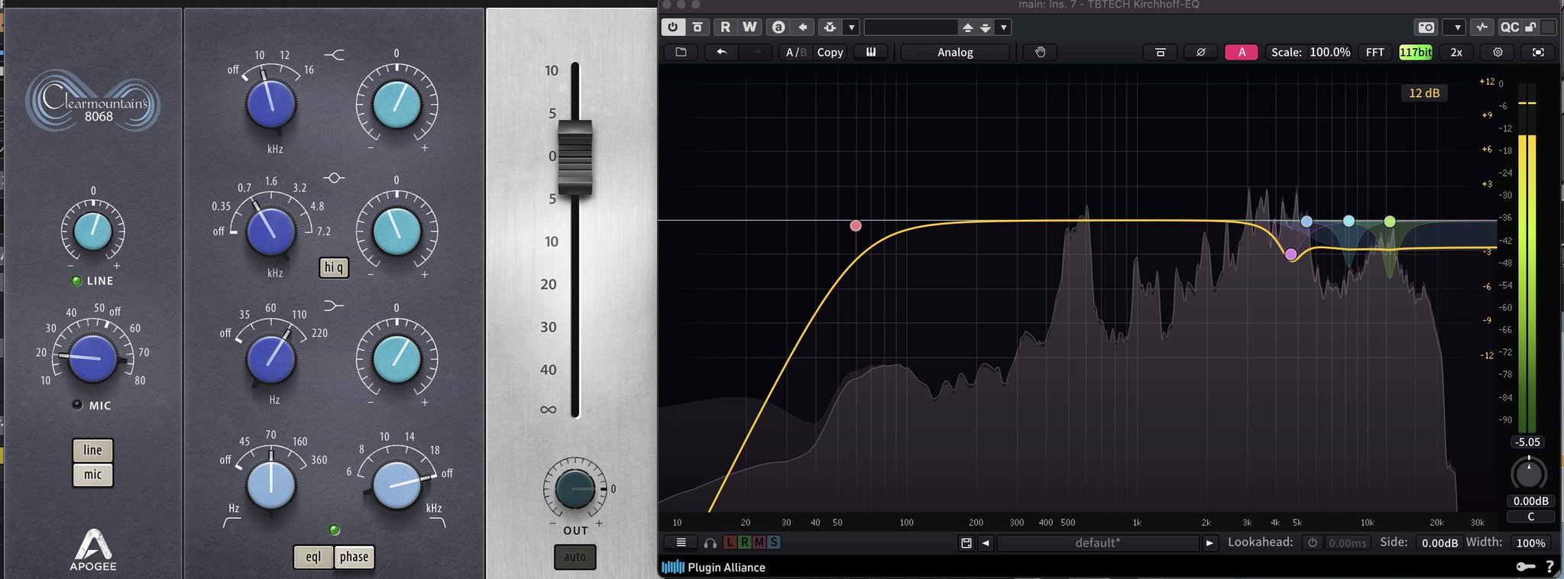Open the 2x oversampling menu
1564x579 pixels.
(1456, 52)
